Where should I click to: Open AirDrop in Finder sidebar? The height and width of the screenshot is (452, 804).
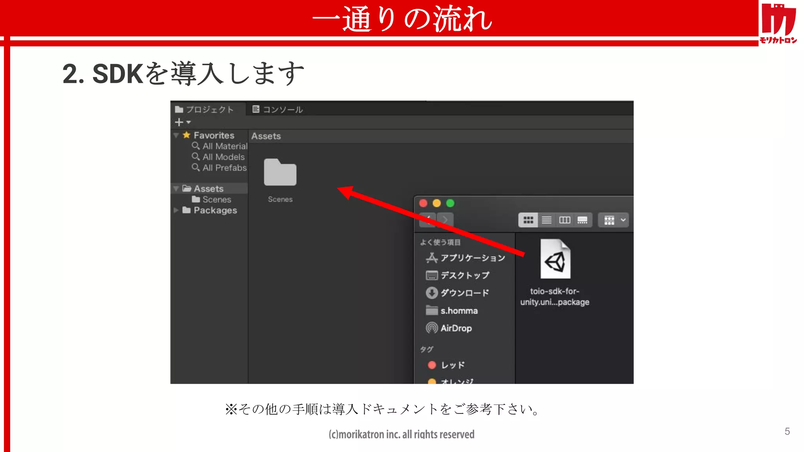pyautogui.click(x=449, y=328)
